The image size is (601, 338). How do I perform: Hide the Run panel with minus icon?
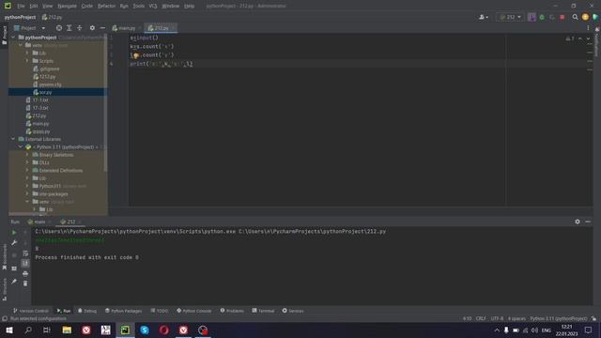pos(588,222)
